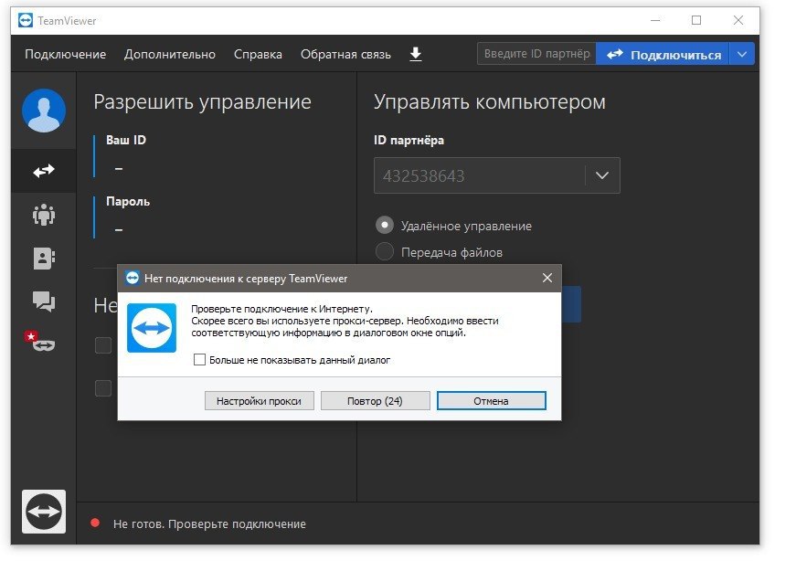Maximize the TeamViewer window
The height and width of the screenshot is (571, 796).
pos(696,20)
